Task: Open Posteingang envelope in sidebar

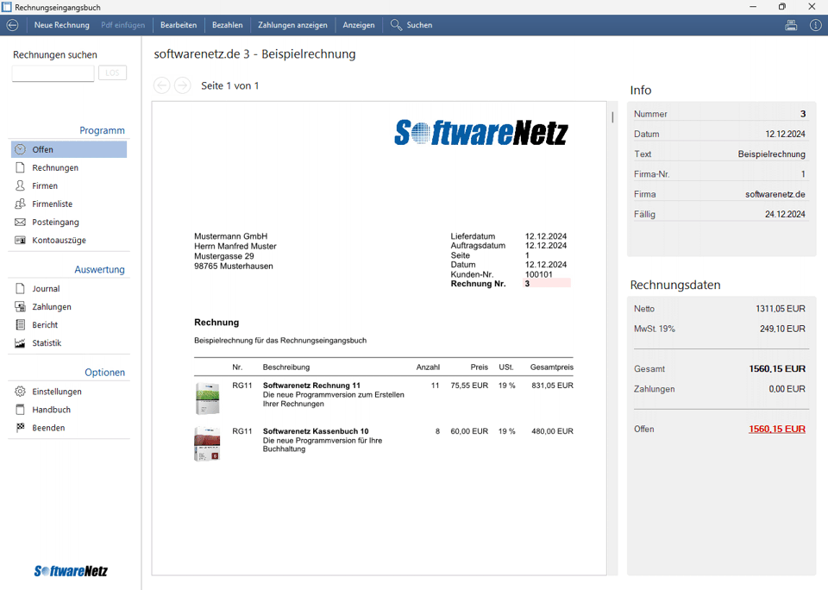Action: click(x=55, y=222)
